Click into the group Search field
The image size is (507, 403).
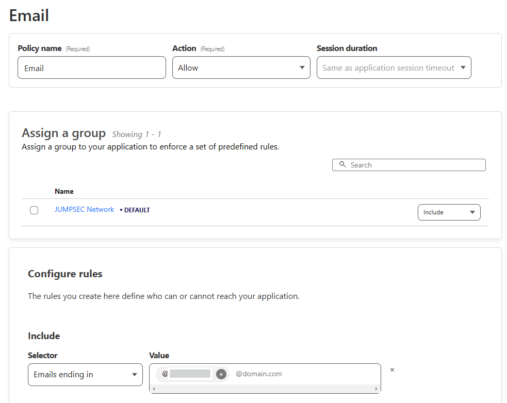(x=413, y=165)
